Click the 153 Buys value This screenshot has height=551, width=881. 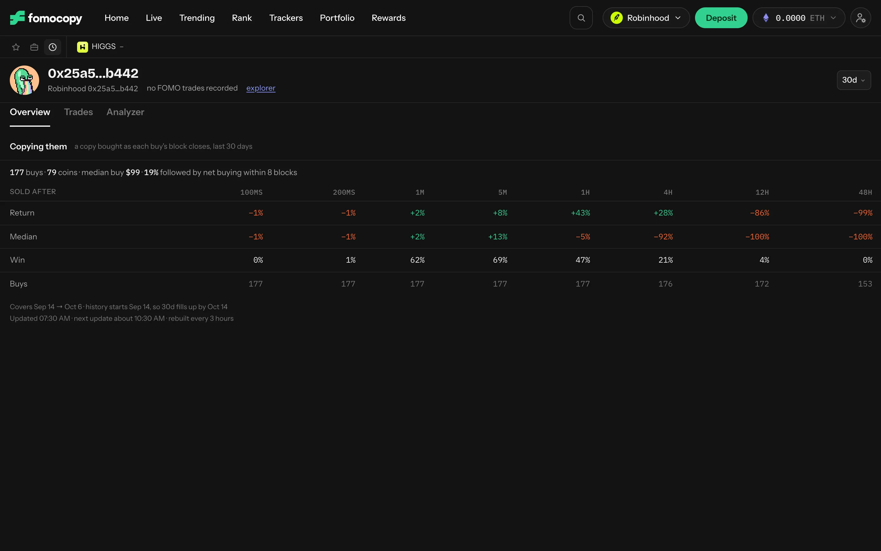point(865,284)
